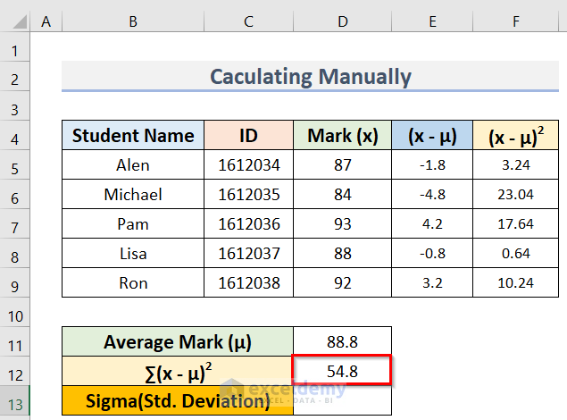Click the '(x - μ)²' header cell
The height and width of the screenshot is (420, 567).
tap(515, 135)
